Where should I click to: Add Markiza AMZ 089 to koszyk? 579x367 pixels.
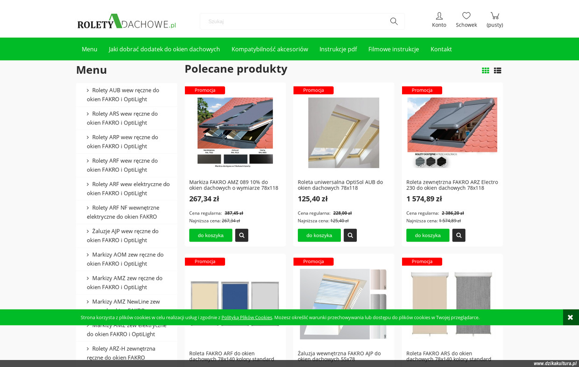pos(211,235)
